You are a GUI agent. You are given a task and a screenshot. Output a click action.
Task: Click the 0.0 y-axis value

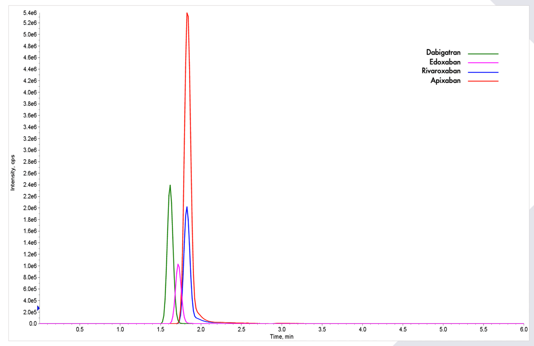click(x=33, y=323)
